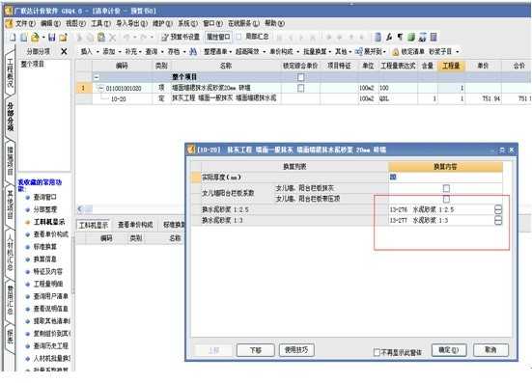
Task: Toggle the 局部汇总 checkbox
Action: [x=238, y=37]
